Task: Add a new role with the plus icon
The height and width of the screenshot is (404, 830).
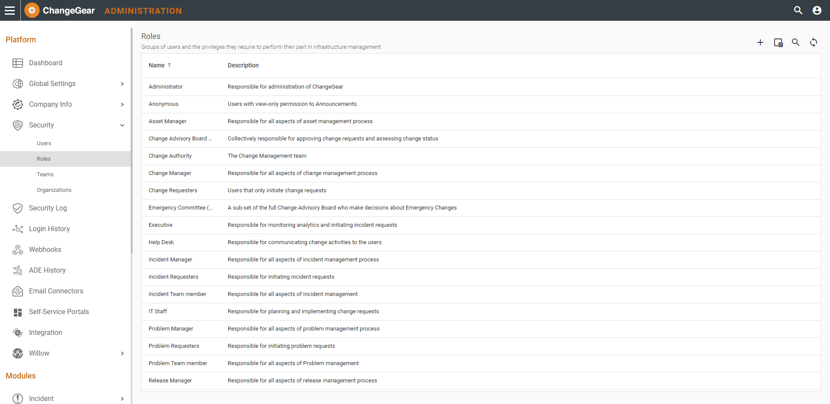Action: (x=760, y=42)
